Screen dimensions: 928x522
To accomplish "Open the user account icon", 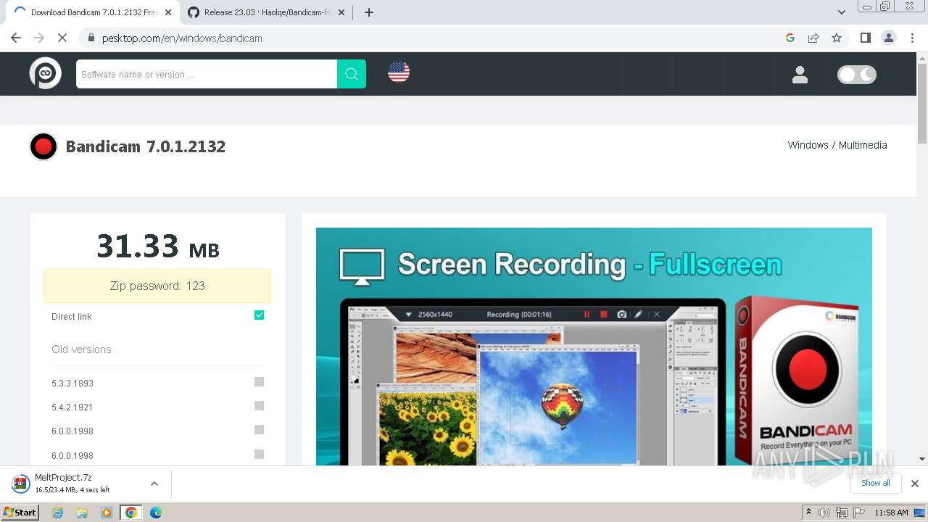I will coord(800,74).
